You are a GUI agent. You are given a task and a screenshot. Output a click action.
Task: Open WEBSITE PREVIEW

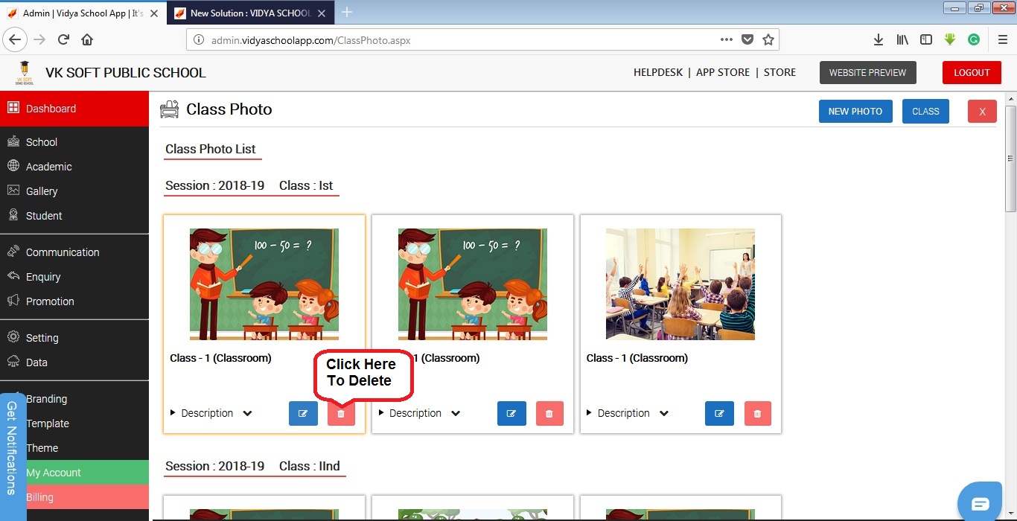coord(867,72)
